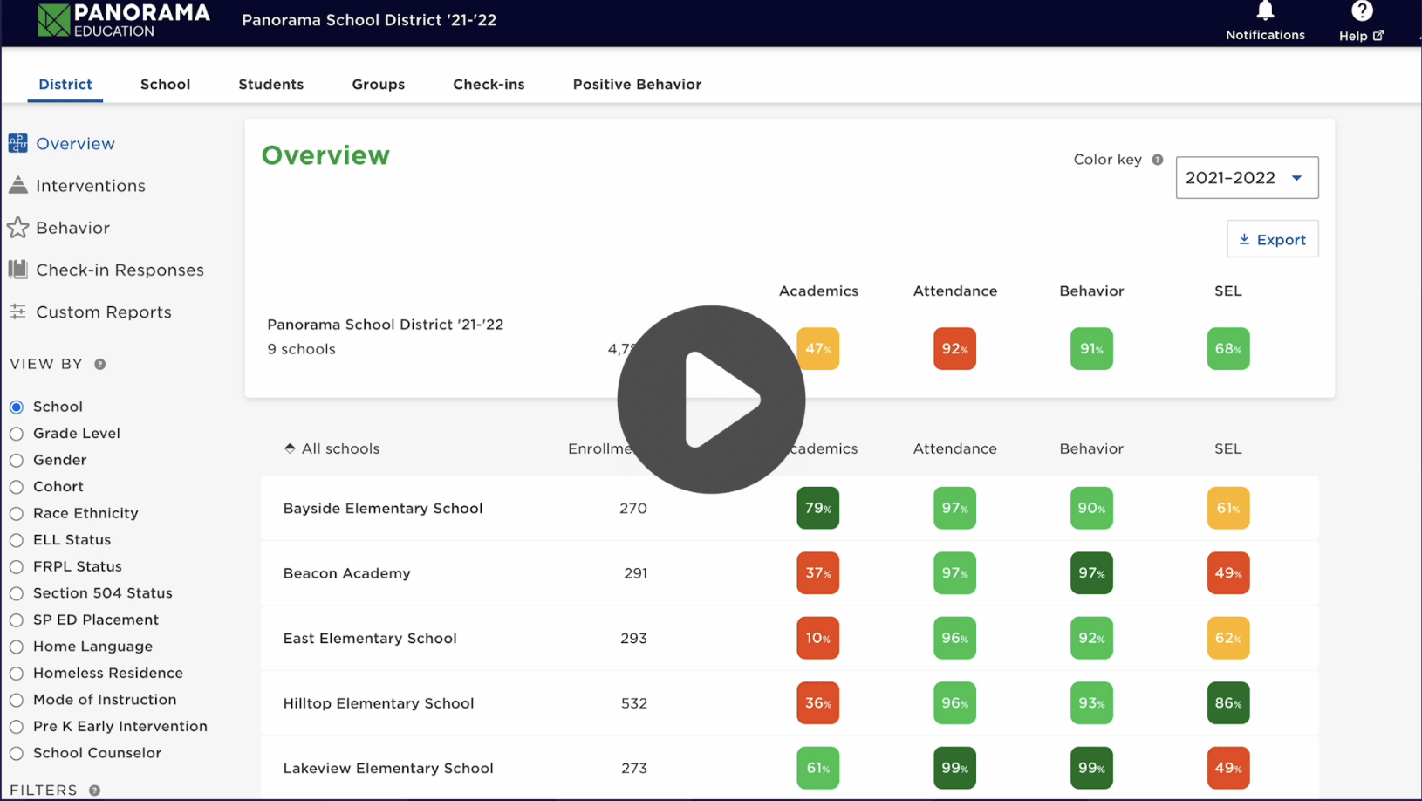Select Race Ethnicity view option

coord(17,513)
